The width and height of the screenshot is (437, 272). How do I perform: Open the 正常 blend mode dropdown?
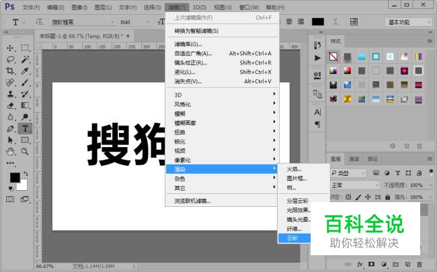click(x=356, y=185)
